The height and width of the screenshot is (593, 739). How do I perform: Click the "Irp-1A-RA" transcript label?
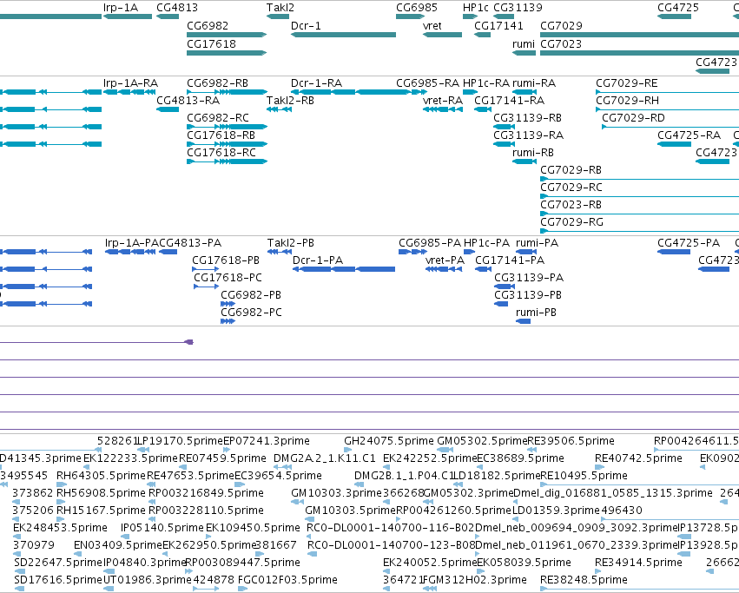pyautogui.click(x=130, y=83)
